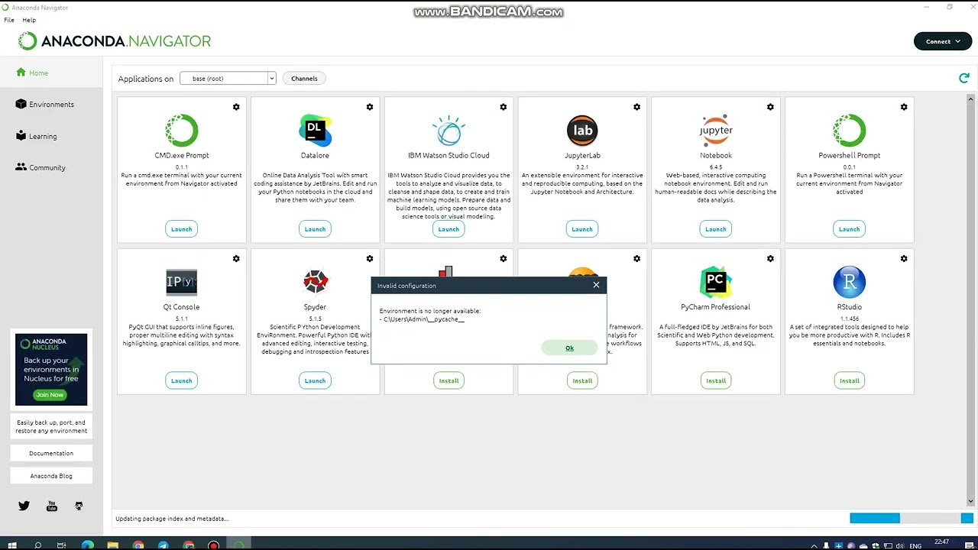
Task: Open the Anaconda Blog link
Action: coord(51,476)
